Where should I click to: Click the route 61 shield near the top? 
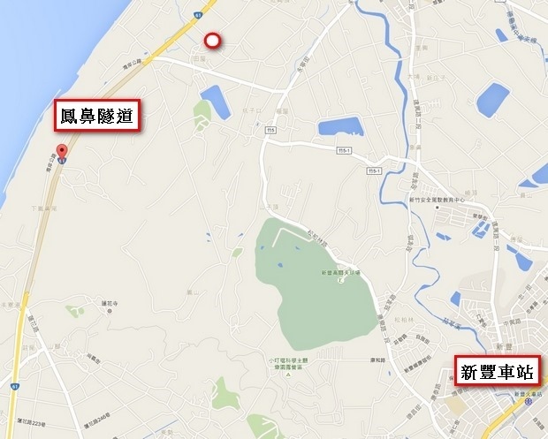pyautogui.click(x=198, y=15)
